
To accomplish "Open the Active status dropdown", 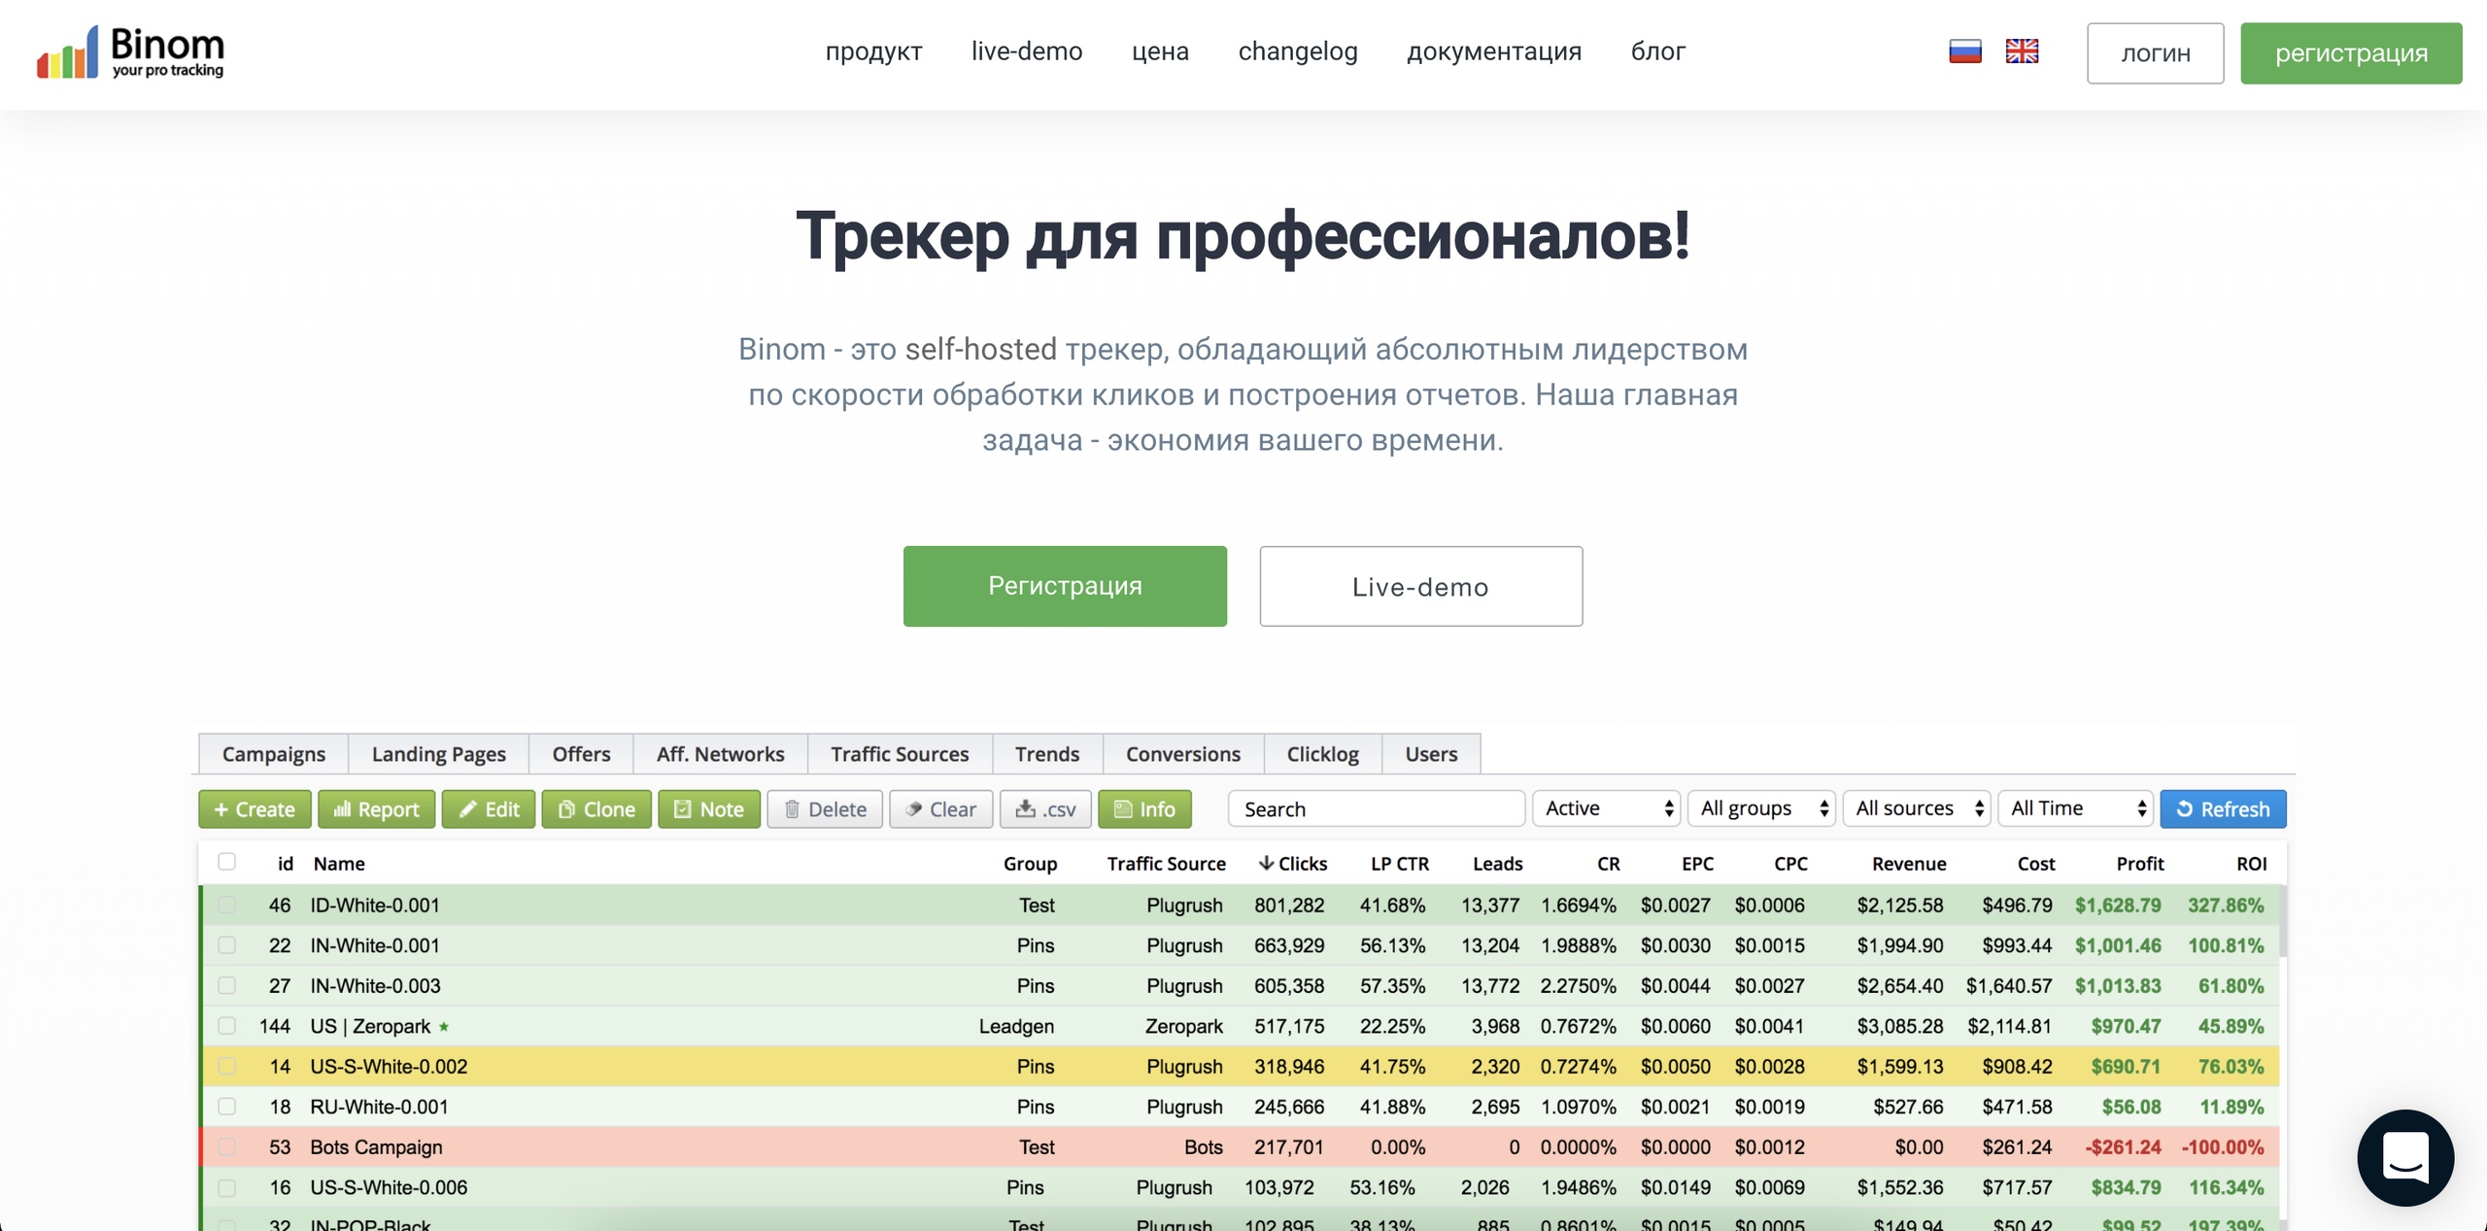I will [1608, 808].
